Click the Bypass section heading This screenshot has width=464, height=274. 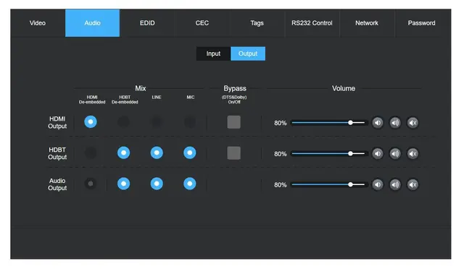click(x=235, y=88)
